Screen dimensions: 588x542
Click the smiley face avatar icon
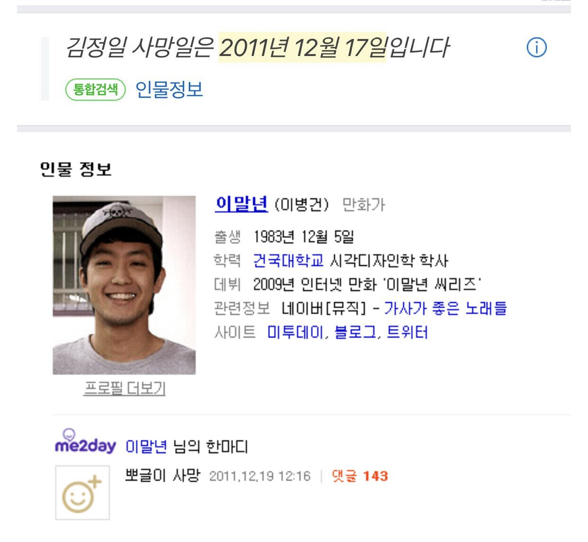(82, 493)
